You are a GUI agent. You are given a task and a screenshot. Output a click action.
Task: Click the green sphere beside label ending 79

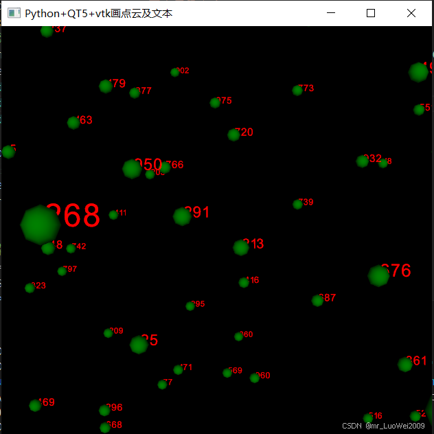(106, 87)
